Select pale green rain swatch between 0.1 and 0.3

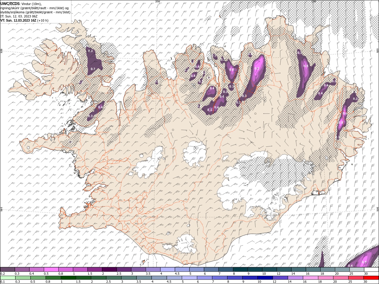pyautogui.click(x=8, y=278)
